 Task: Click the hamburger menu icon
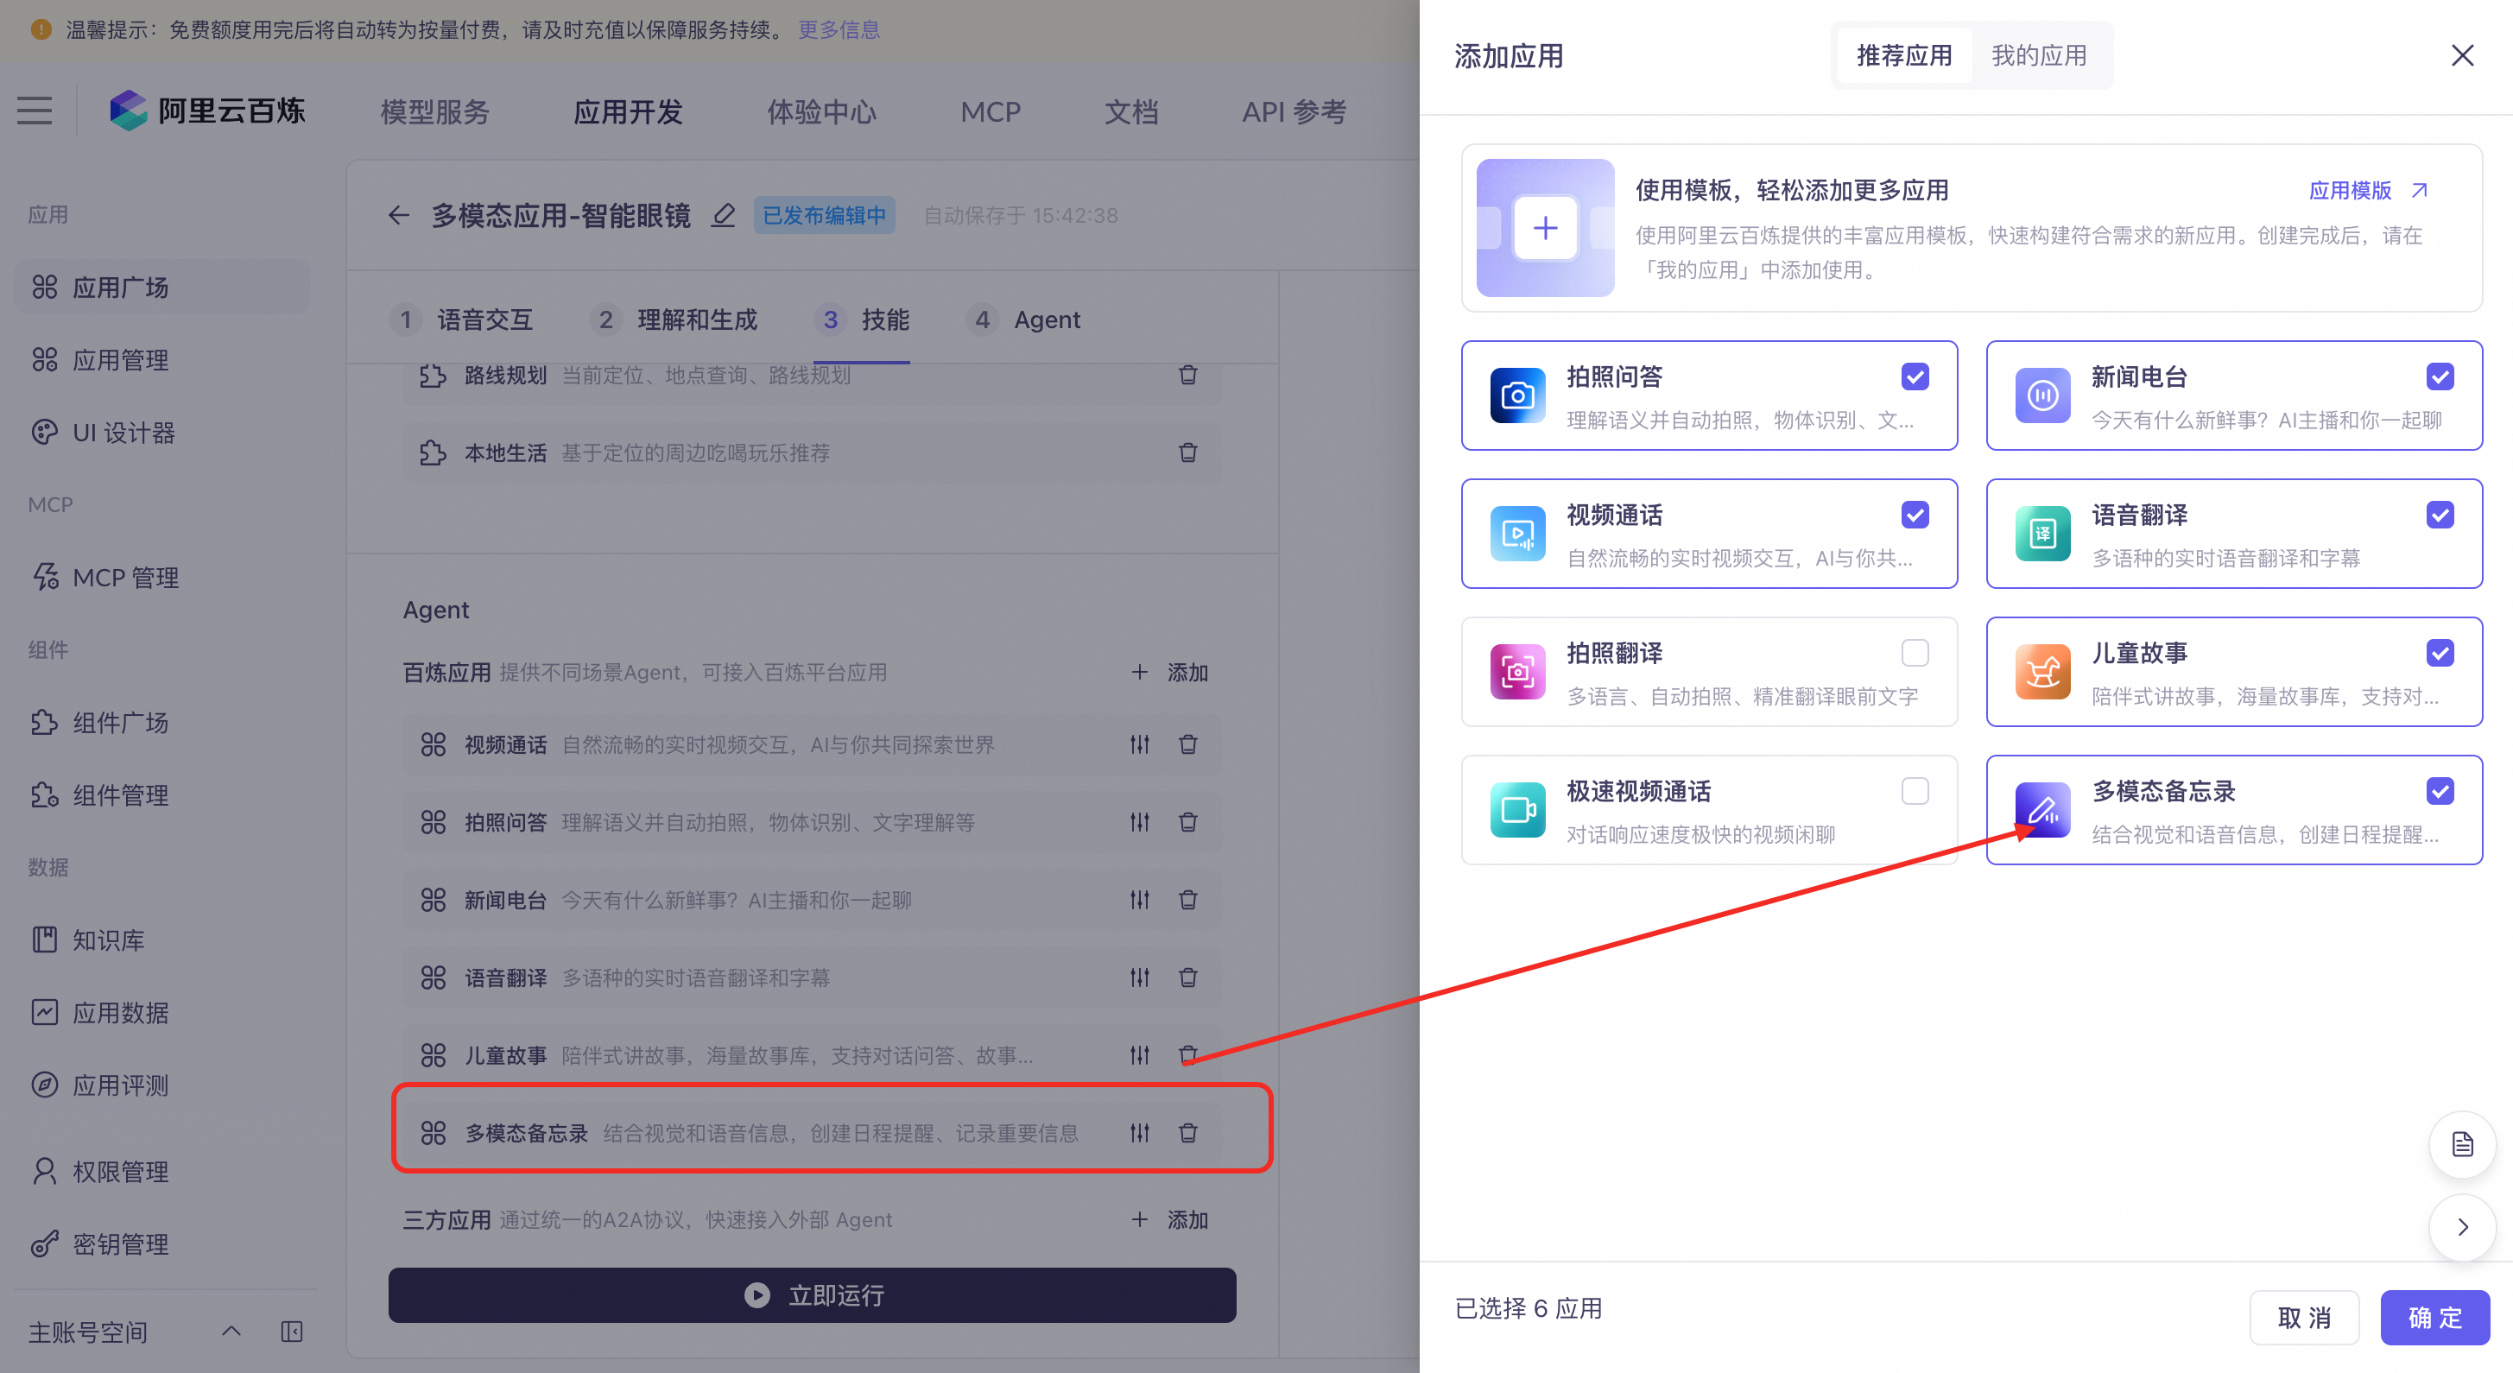tap(35, 111)
